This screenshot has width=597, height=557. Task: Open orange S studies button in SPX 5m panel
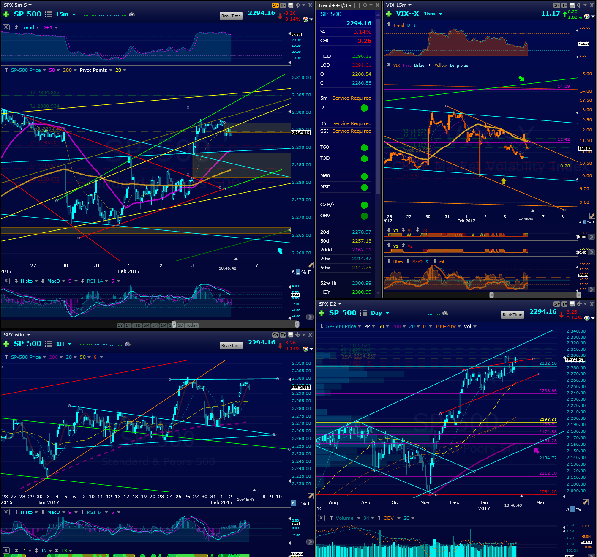(x=275, y=5)
